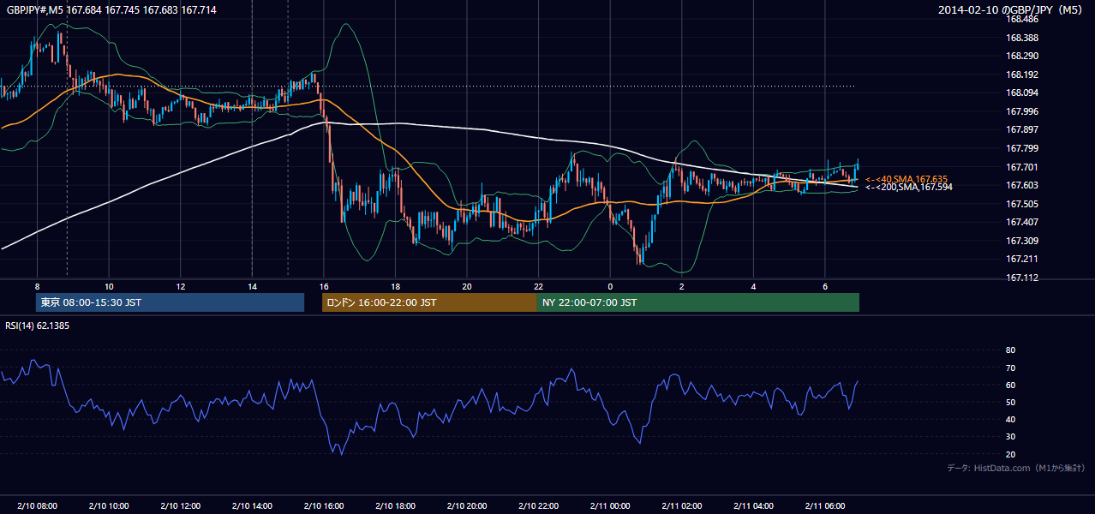Click price scale value 167.897

pos(1021,129)
